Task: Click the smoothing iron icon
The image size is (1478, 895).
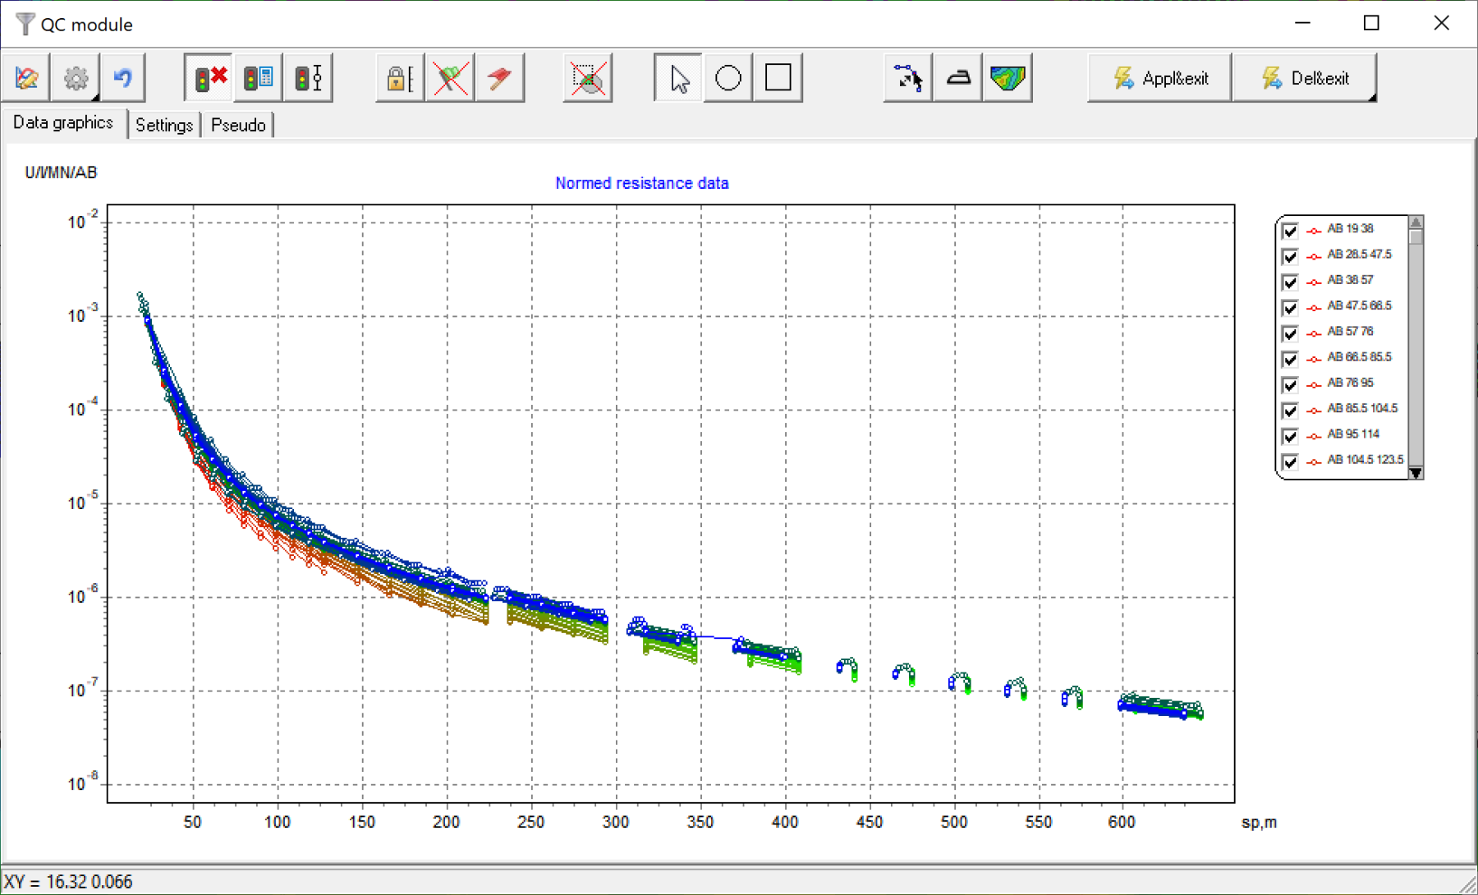Action: pos(957,78)
